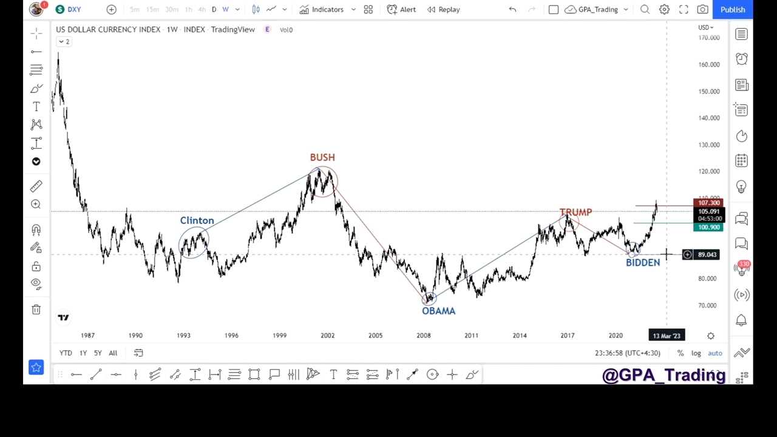Toggle hide all drawings eye icon
Screen dimensions: 777x437
tap(36, 283)
